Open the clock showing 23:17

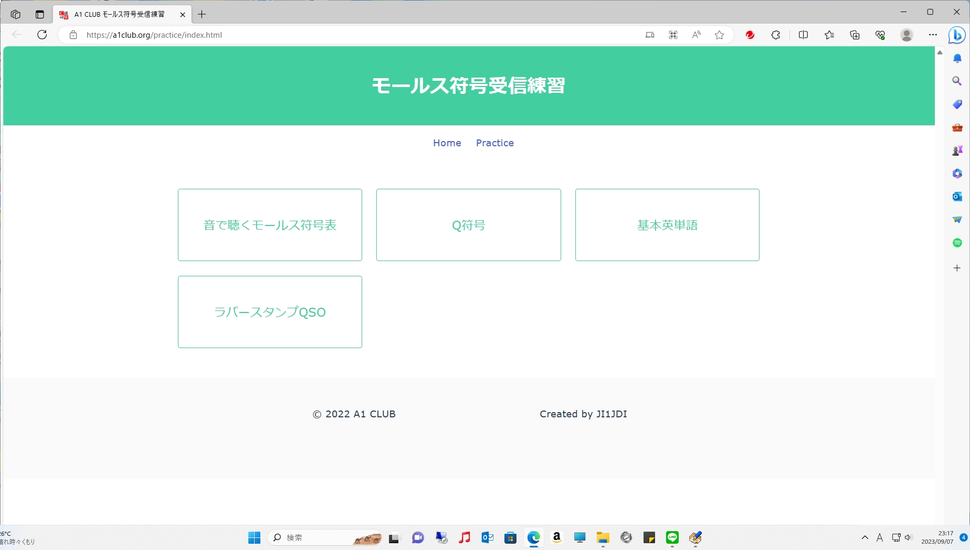[937, 537]
